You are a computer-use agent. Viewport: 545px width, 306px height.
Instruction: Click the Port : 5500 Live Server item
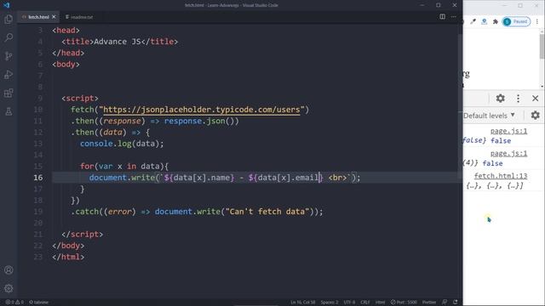[x=404, y=303]
